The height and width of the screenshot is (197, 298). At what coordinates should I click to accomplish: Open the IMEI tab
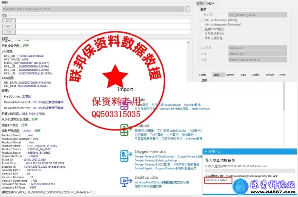click(x=243, y=75)
